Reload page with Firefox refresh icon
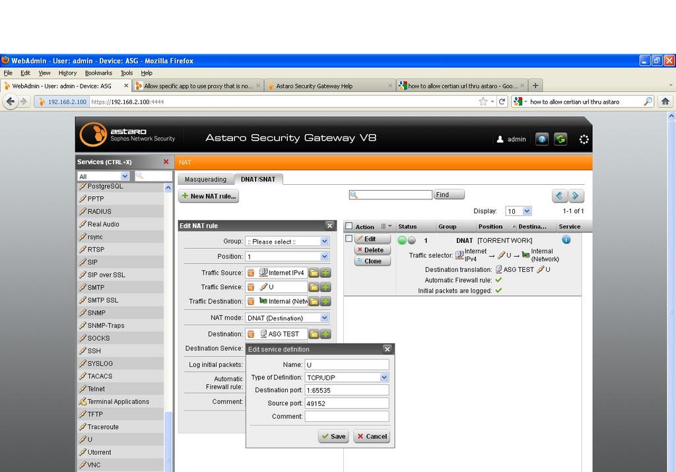 (502, 102)
